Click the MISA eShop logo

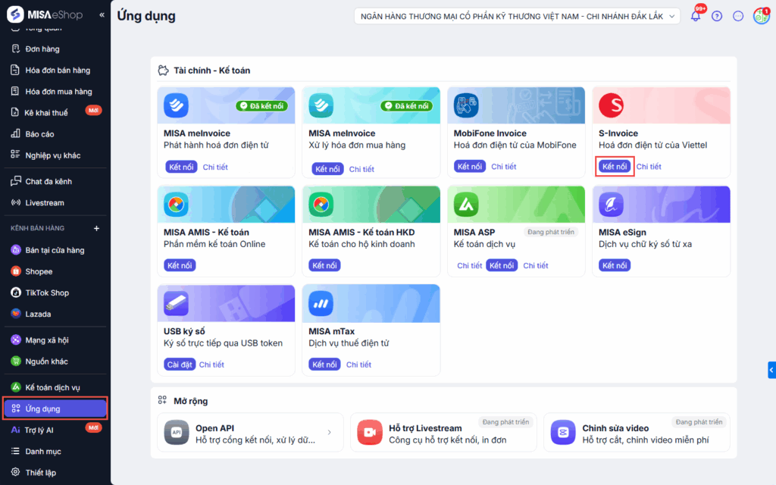click(x=45, y=14)
